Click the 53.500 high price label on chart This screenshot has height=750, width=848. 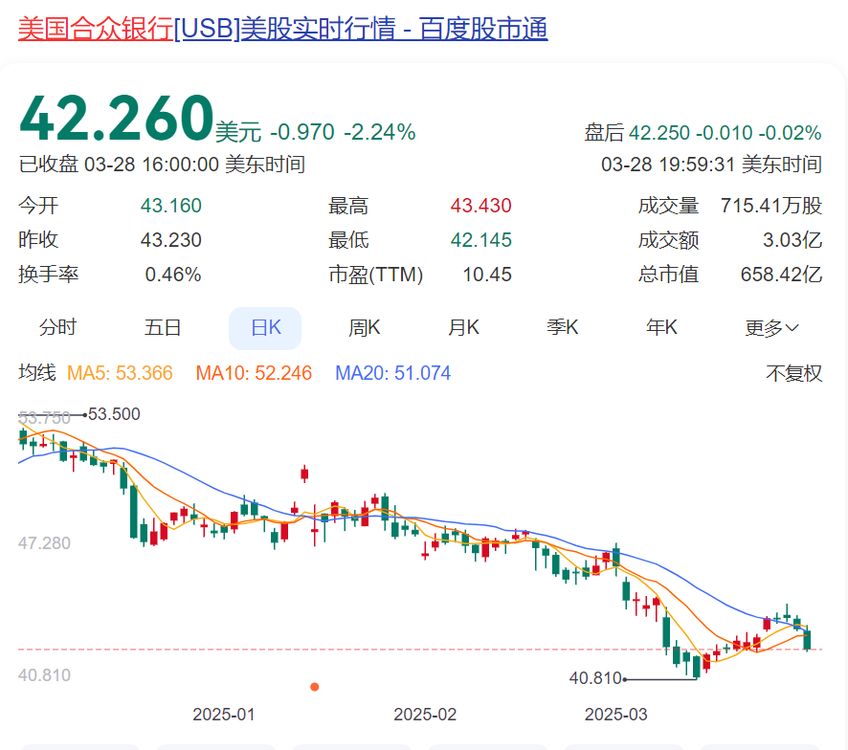click(x=114, y=414)
